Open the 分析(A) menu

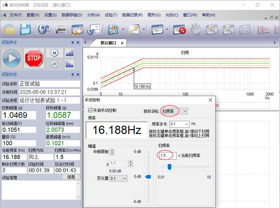click(93, 15)
